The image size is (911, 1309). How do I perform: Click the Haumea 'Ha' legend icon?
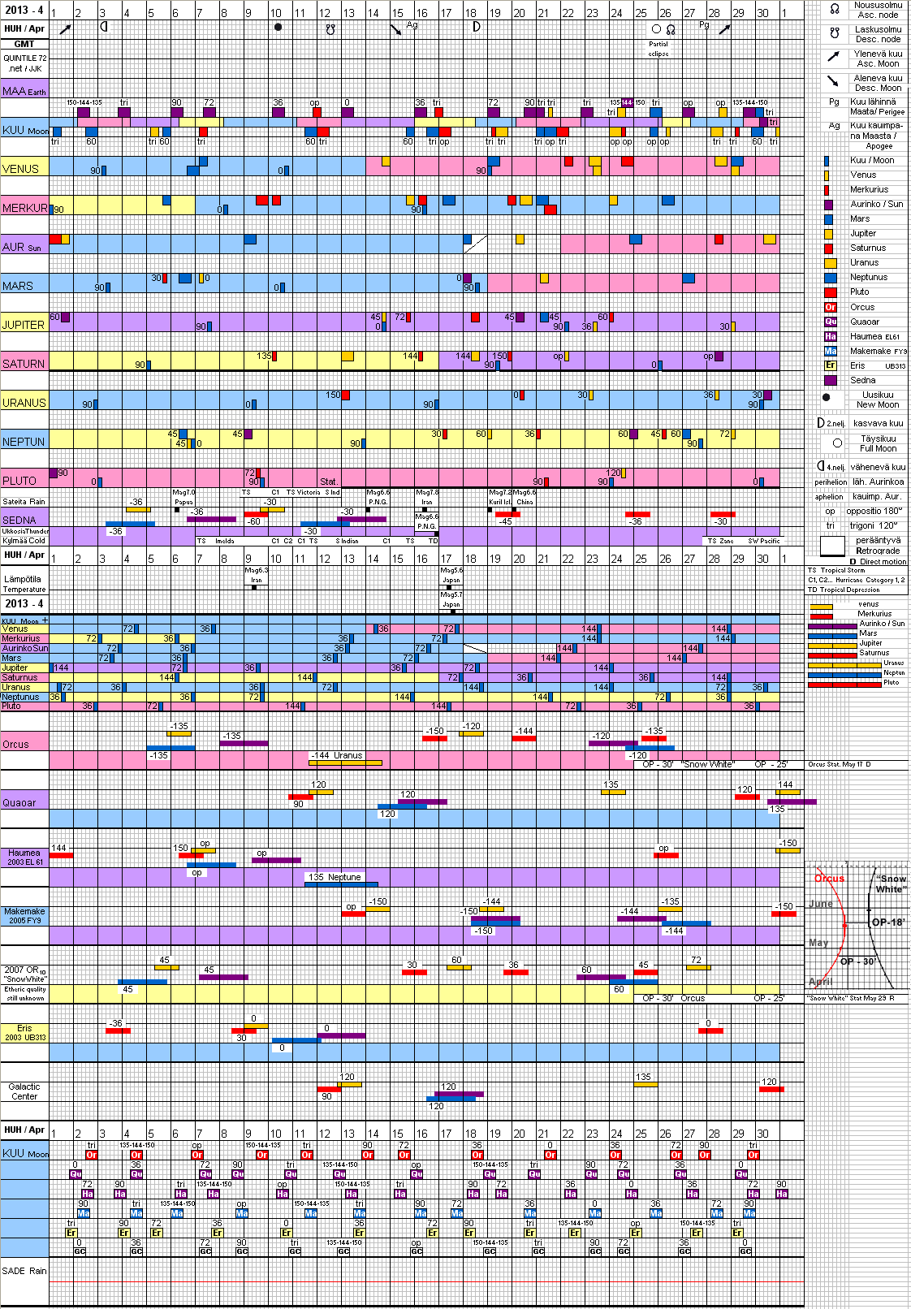tap(830, 336)
